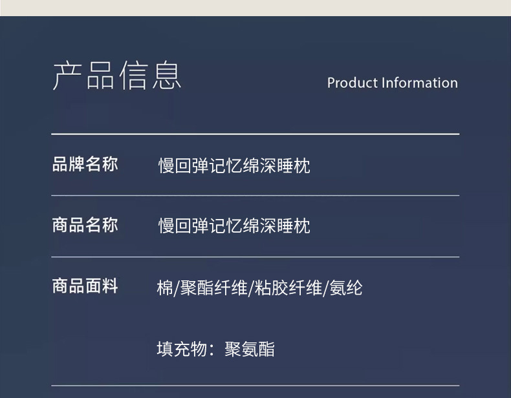Viewport: 511px width, 398px height.
Task: Click the brand name value 慢回弹记忆绵深睡枕
Action: tap(234, 166)
